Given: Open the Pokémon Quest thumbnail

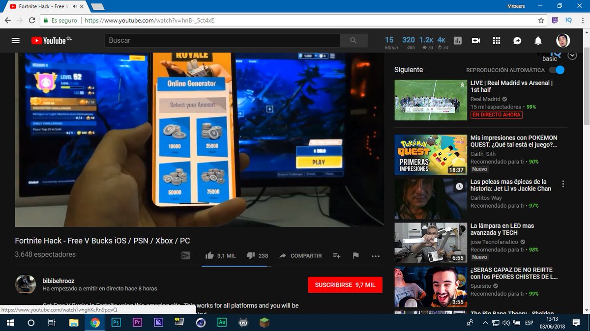Looking at the screenshot, I should click(431, 155).
